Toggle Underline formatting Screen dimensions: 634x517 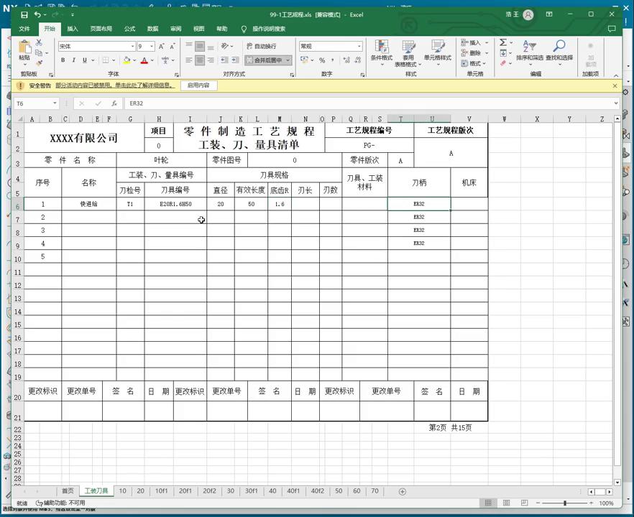(84, 59)
